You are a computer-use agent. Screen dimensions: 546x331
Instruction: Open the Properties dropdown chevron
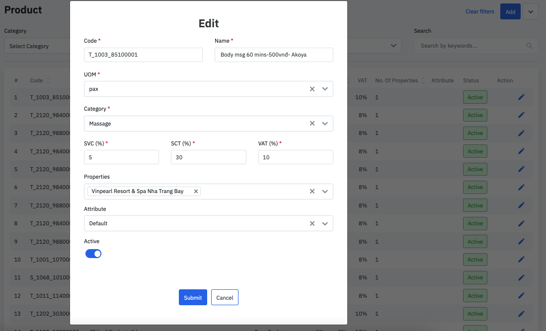pos(325,192)
